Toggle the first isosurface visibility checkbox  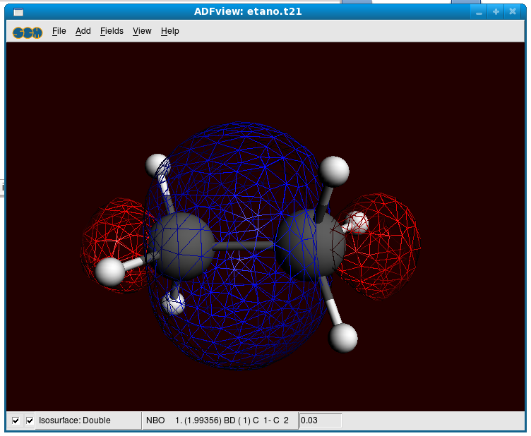click(x=16, y=420)
